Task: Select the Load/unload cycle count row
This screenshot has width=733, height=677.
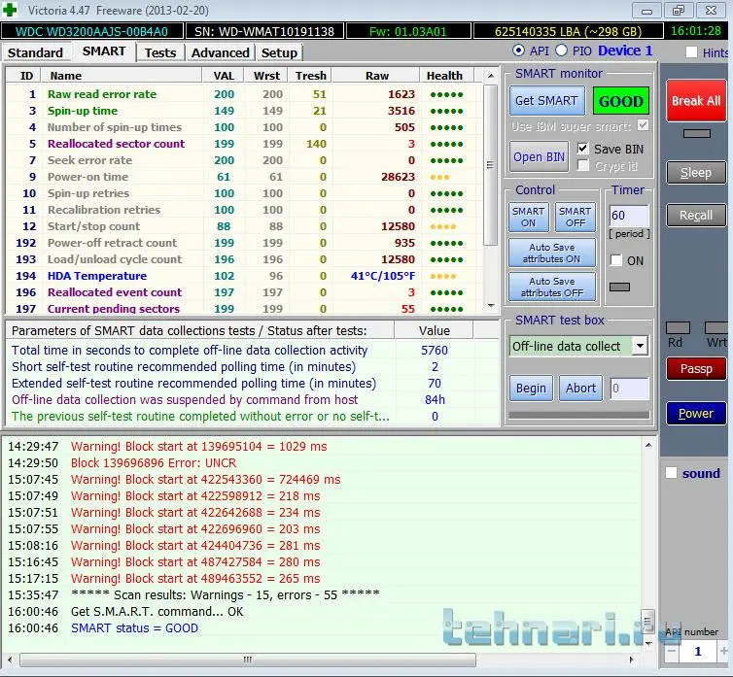Action: pyautogui.click(x=244, y=259)
